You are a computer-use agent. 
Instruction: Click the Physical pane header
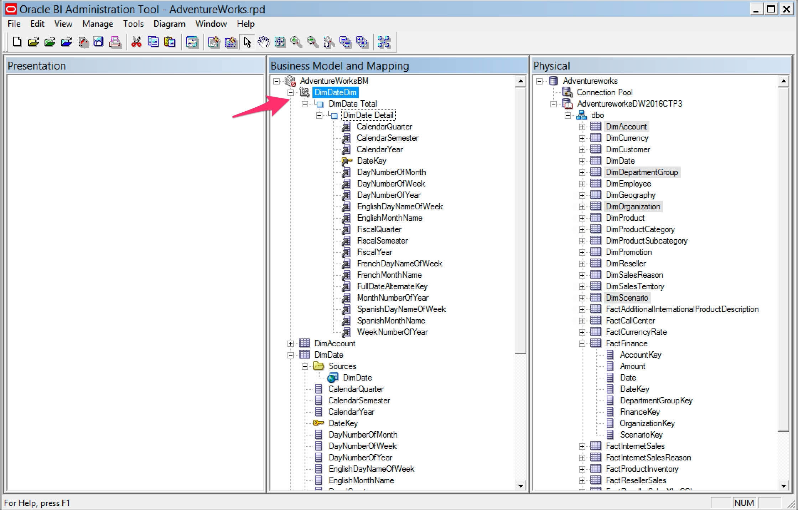[661, 66]
